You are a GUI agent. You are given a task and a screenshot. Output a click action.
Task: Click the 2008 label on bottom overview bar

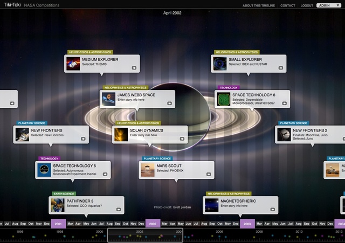click(x=259, y=232)
